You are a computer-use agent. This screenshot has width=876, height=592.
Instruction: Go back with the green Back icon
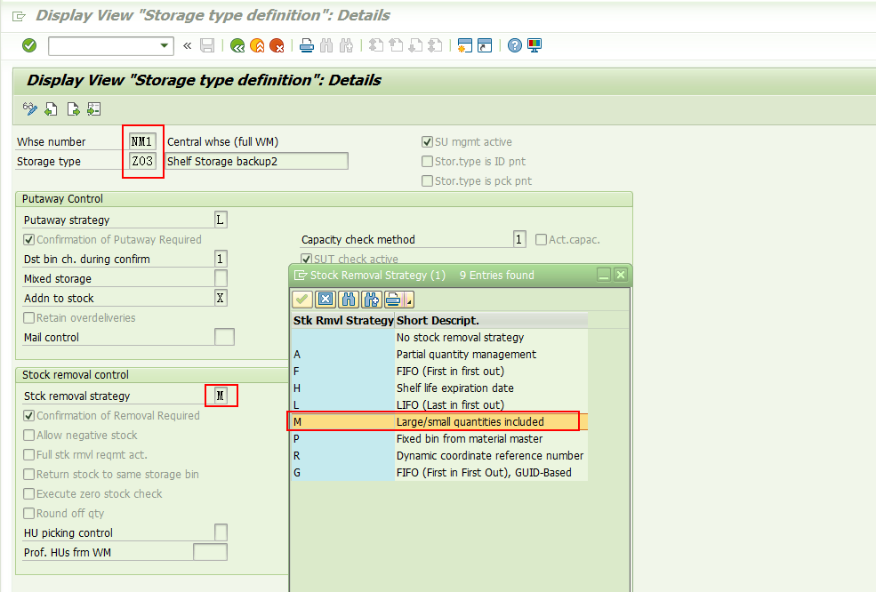coord(237,46)
